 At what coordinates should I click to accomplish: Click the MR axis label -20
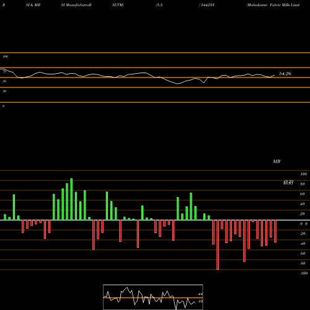303,234
